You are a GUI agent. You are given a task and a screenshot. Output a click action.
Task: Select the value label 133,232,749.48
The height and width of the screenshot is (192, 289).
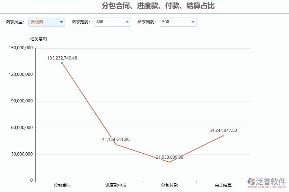pos(62,58)
